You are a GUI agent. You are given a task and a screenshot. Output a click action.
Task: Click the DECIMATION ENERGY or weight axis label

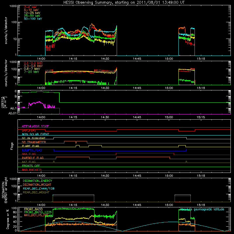[x=4, y=190]
